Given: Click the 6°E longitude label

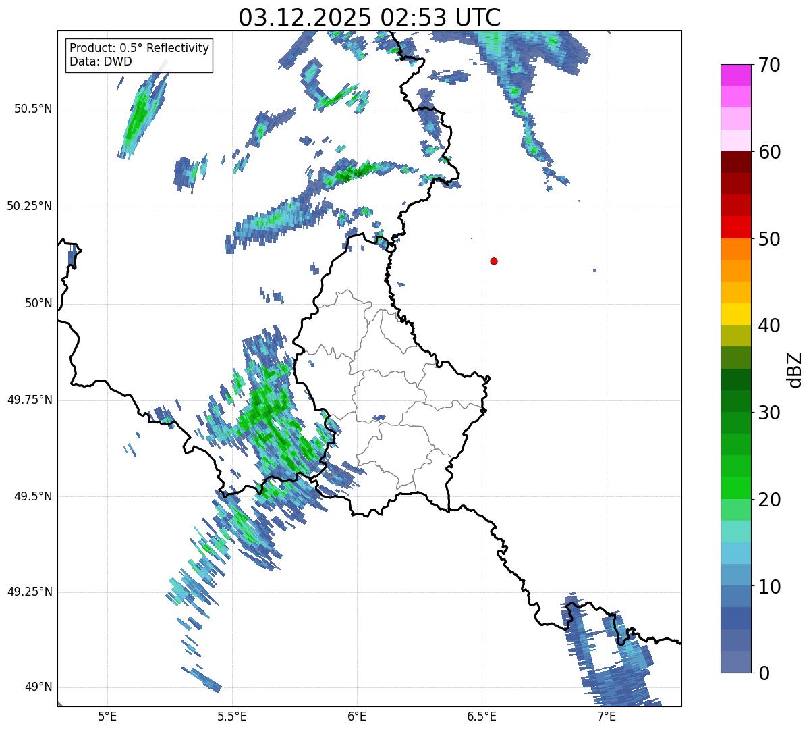Looking at the screenshot, I should point(357,716).
